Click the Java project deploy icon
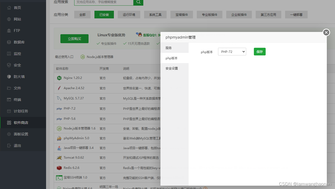Viewport: 335px width, 189px height. 59,148
